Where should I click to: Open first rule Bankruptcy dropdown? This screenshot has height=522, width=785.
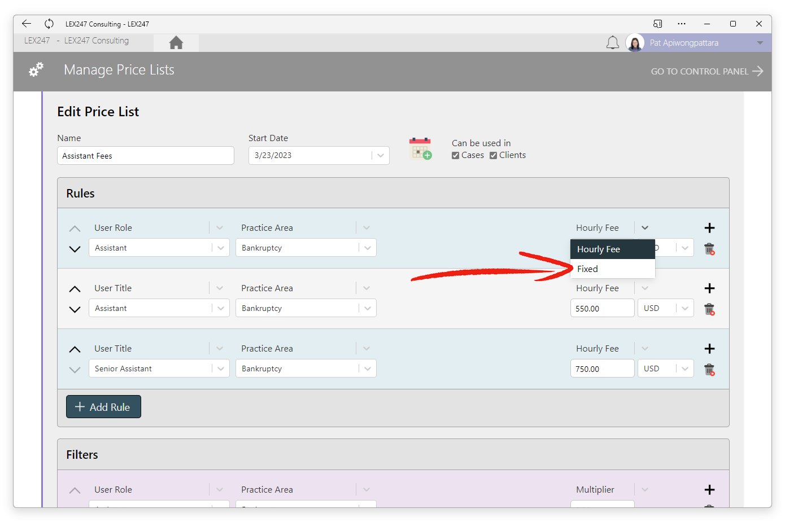(368, 248)
